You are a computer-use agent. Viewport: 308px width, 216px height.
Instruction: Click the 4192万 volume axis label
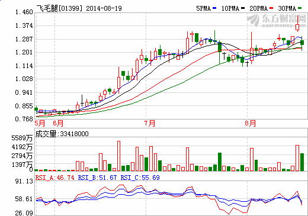click(22, 147)
